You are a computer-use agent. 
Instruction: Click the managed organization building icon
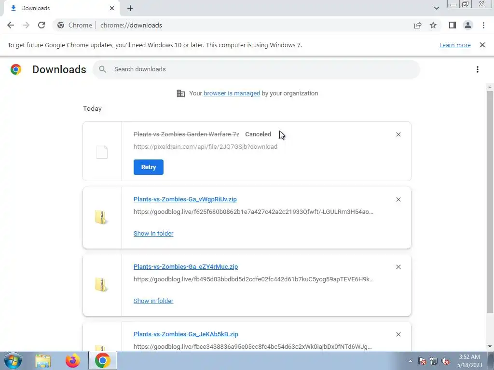click(x=181, y=93)
